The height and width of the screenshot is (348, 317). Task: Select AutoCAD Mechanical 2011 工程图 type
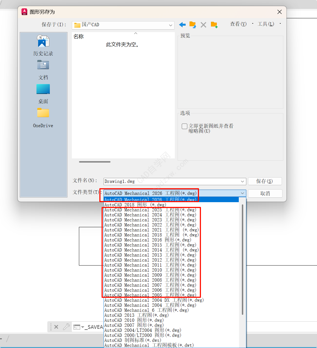point(171,265)
